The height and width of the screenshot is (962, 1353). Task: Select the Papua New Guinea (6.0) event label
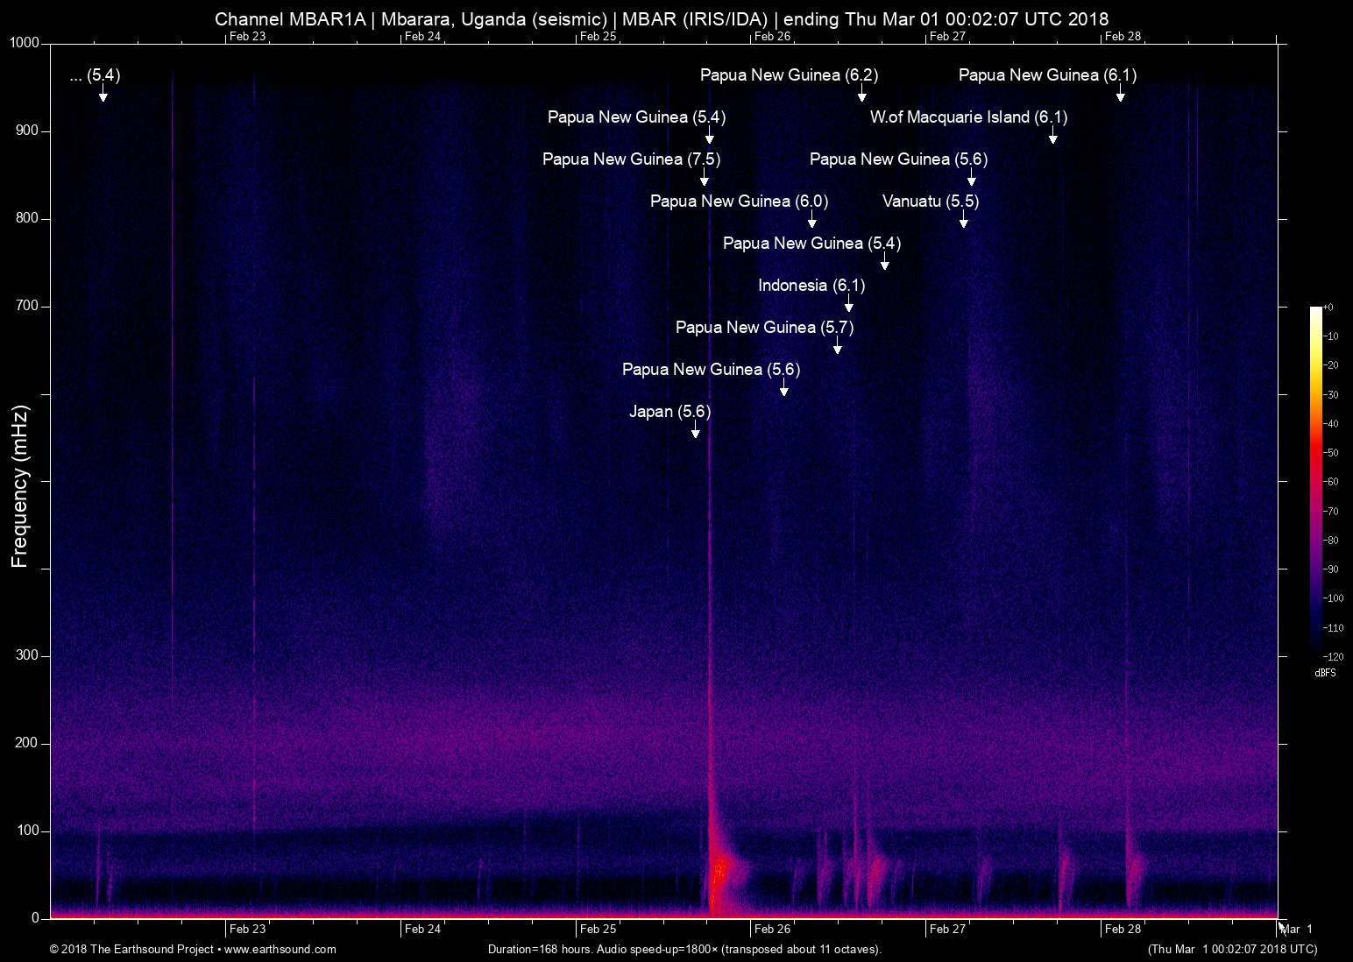[739, 202]
